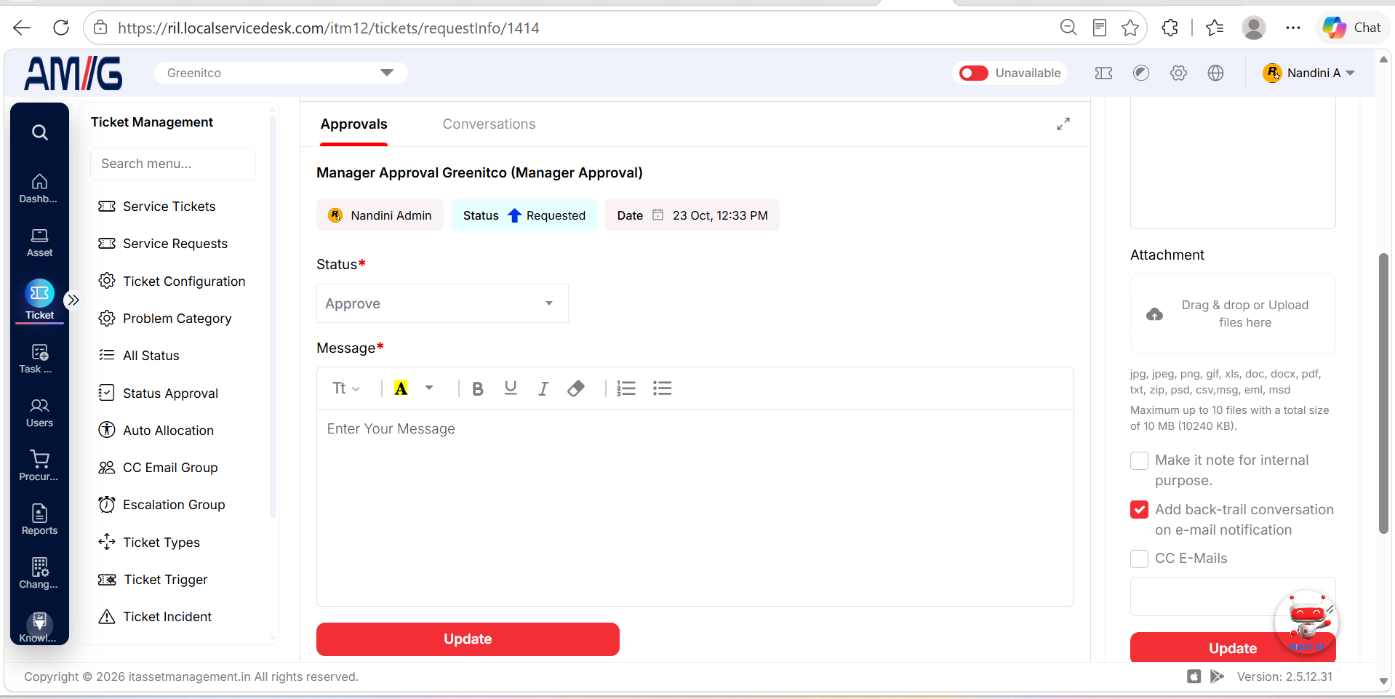Open the Procurement module
This screenshot has width=1395, height=699.
point(39,466)
